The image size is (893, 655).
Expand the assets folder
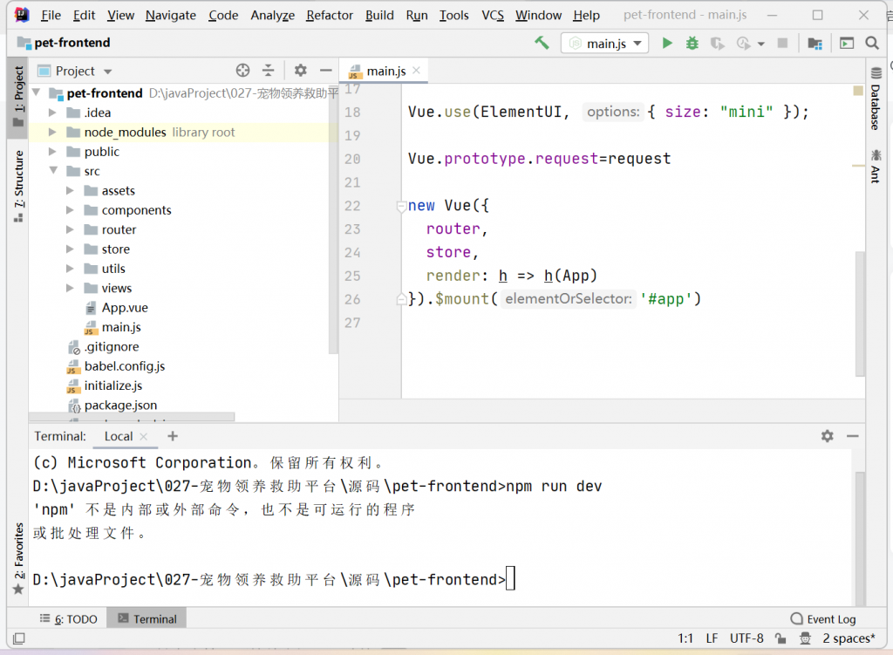tap(70, 190)
